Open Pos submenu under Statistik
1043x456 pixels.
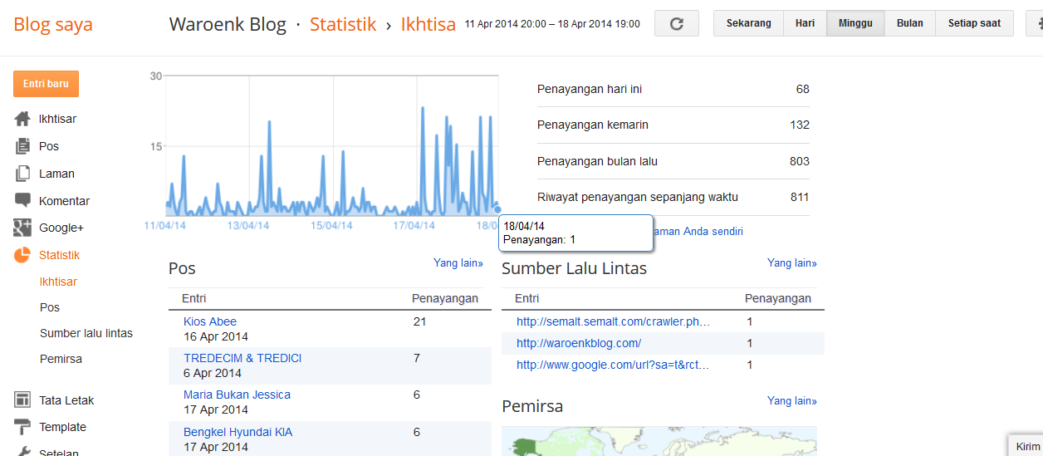[50, 307]
